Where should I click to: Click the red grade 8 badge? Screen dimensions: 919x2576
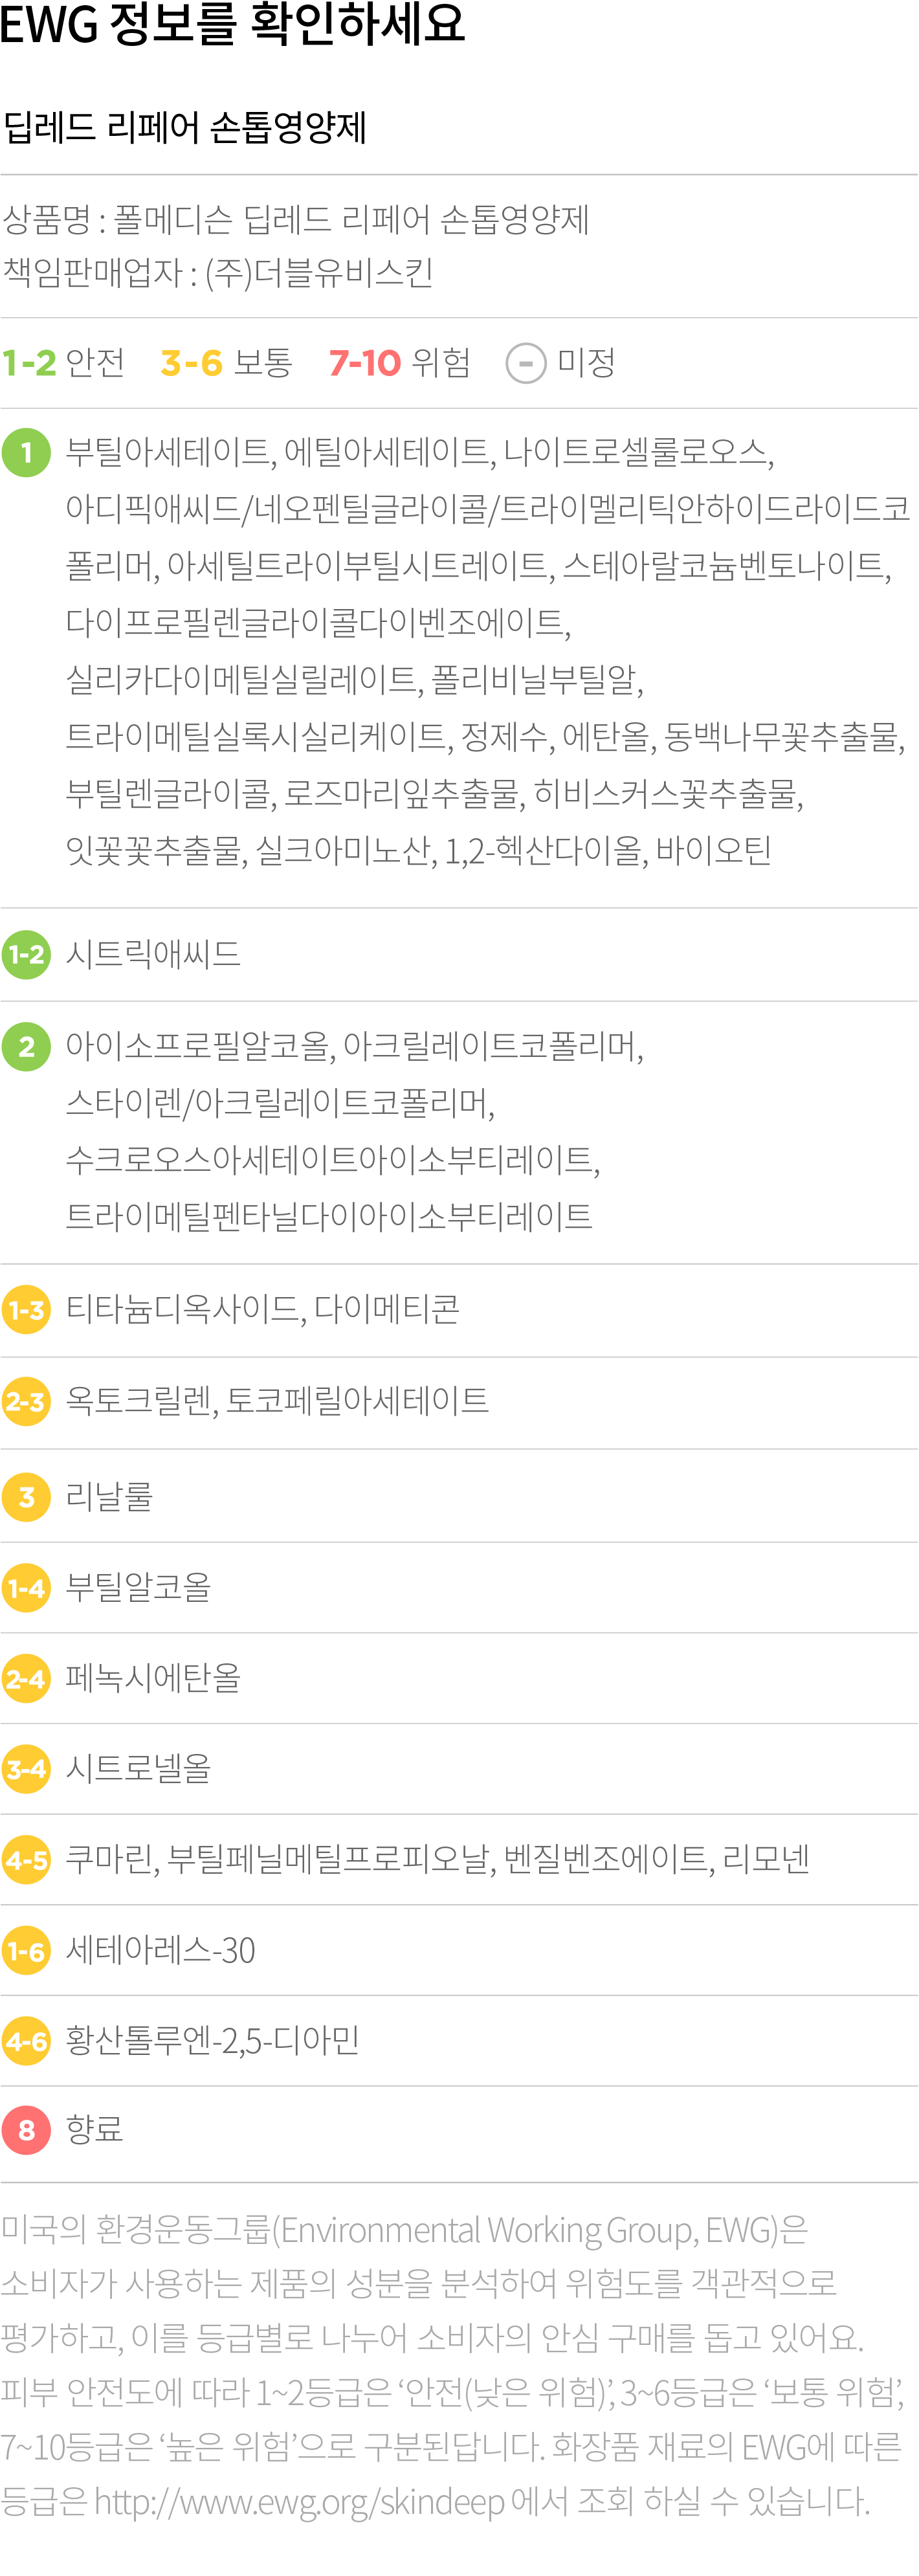[x=26, y=2130]
